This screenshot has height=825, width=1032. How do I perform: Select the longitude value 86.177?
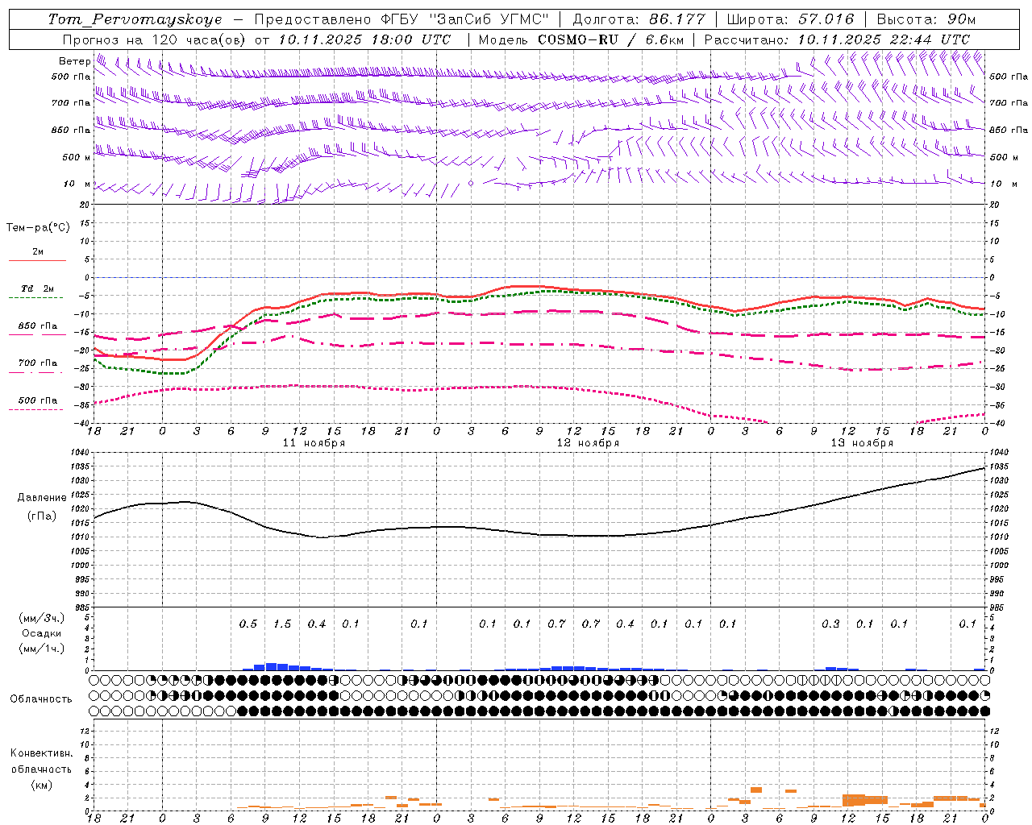pyautogui.click(x=677, y=19)
